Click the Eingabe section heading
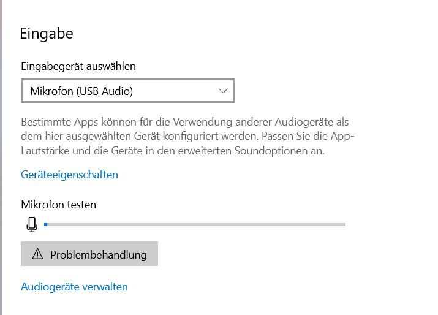 47,33
